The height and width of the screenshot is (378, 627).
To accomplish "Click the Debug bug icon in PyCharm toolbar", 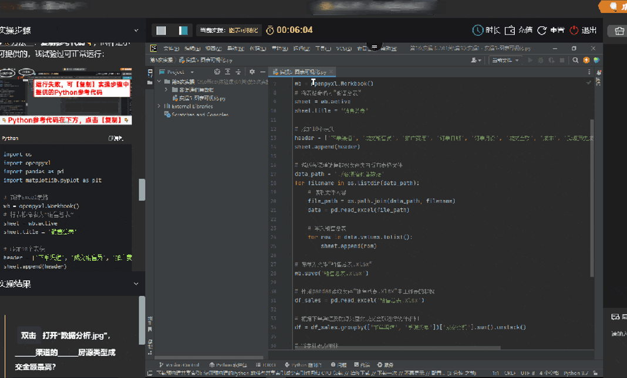I will coord(541,60).
